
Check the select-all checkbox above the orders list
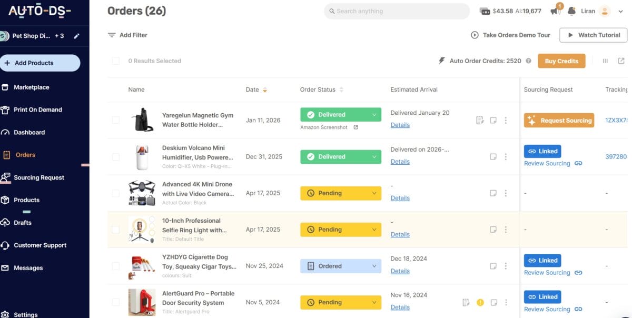tap(116, 61)
